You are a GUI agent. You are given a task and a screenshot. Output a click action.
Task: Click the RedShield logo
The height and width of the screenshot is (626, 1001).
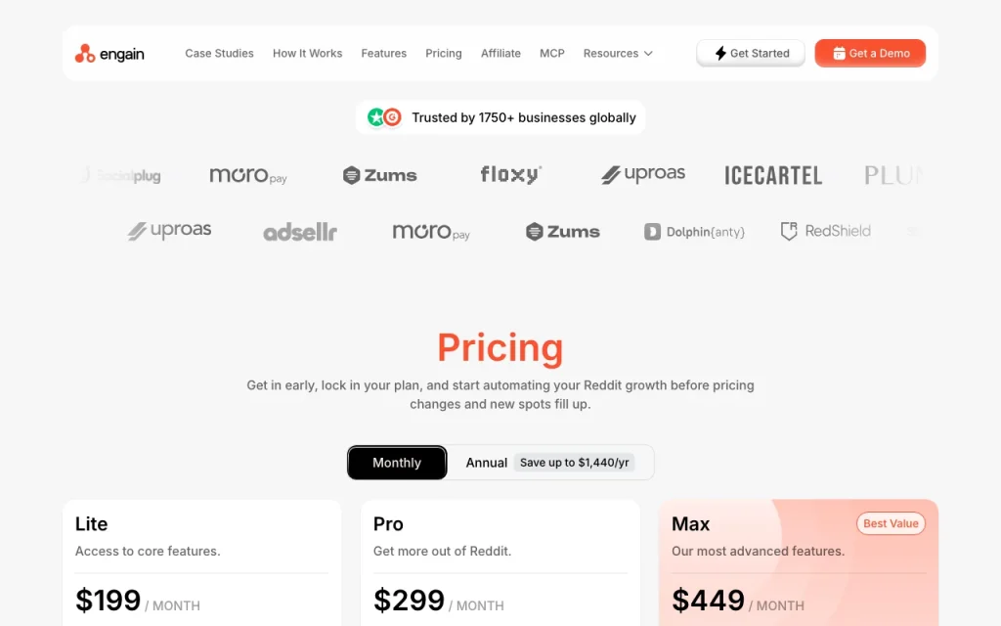[x=825, y=231]
